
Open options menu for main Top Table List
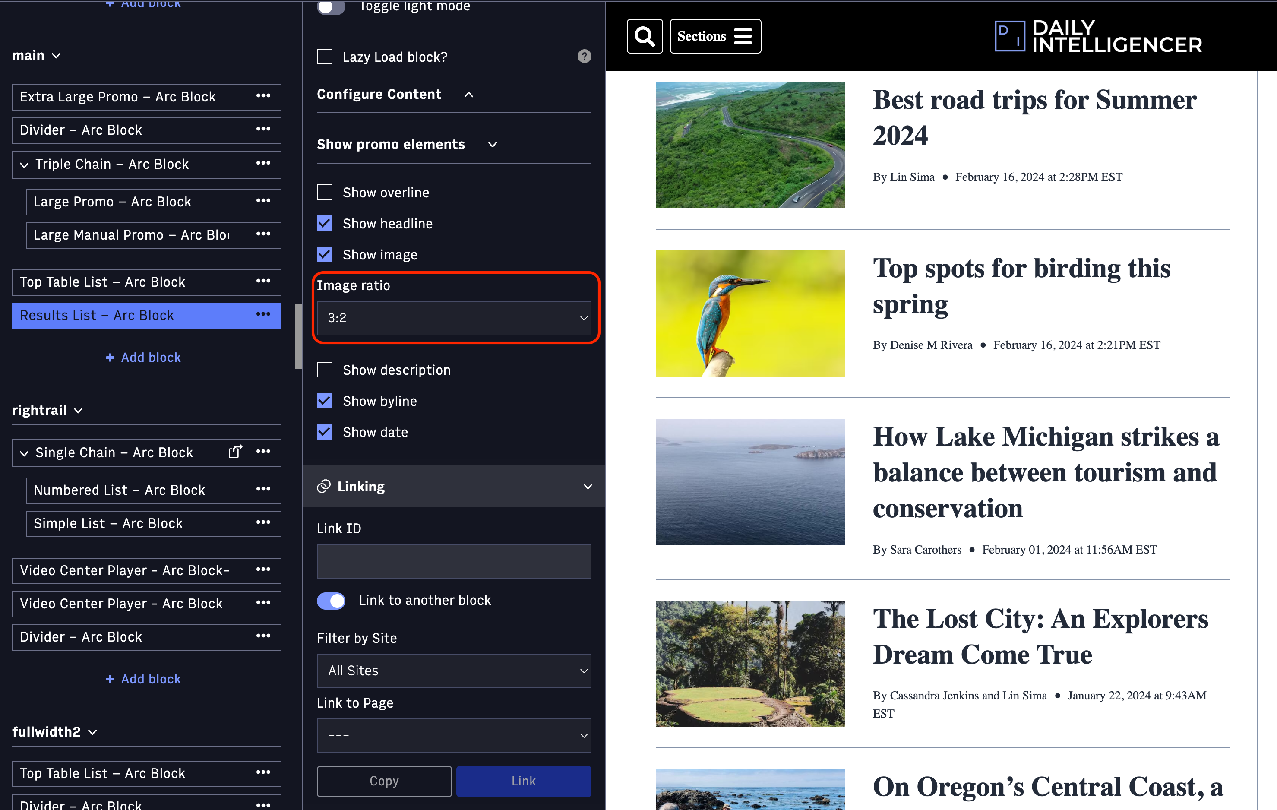tap(263, 281)
